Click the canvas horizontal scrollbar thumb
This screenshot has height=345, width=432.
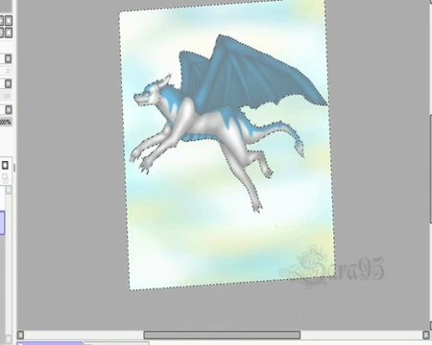pos(222,334)
